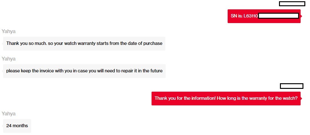Screen dimensions: 310x135
Task: Click tail pointer of the Thank you so much bubble
Action: (x=2, y=43)
